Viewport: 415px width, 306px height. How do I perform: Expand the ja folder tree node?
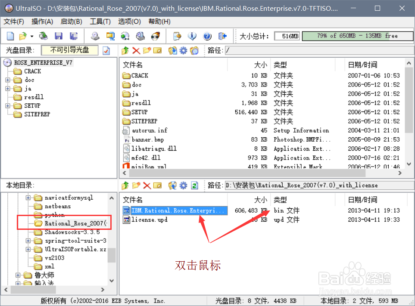click(8, 89)
